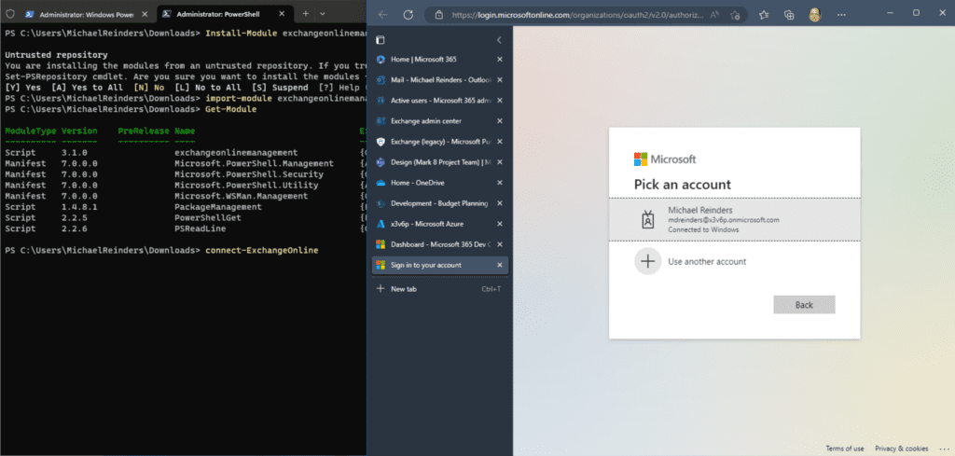The image size is (955, 456).
Task: Add this page to favorites star icon
Action: [735, 15]
